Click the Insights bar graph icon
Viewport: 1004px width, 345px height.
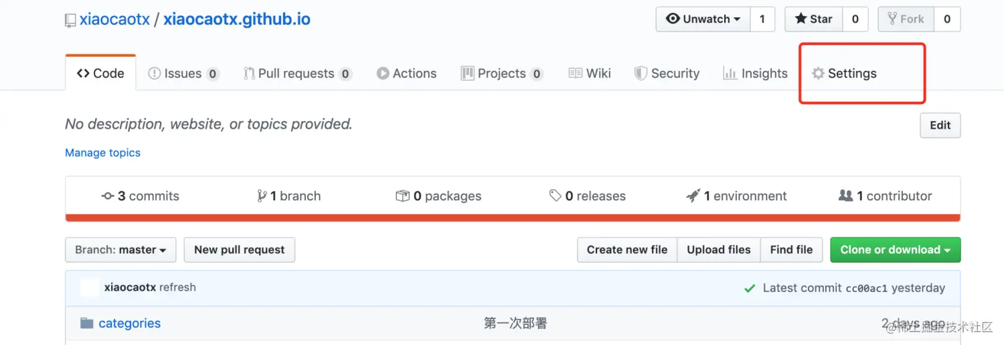coord(730,74)
